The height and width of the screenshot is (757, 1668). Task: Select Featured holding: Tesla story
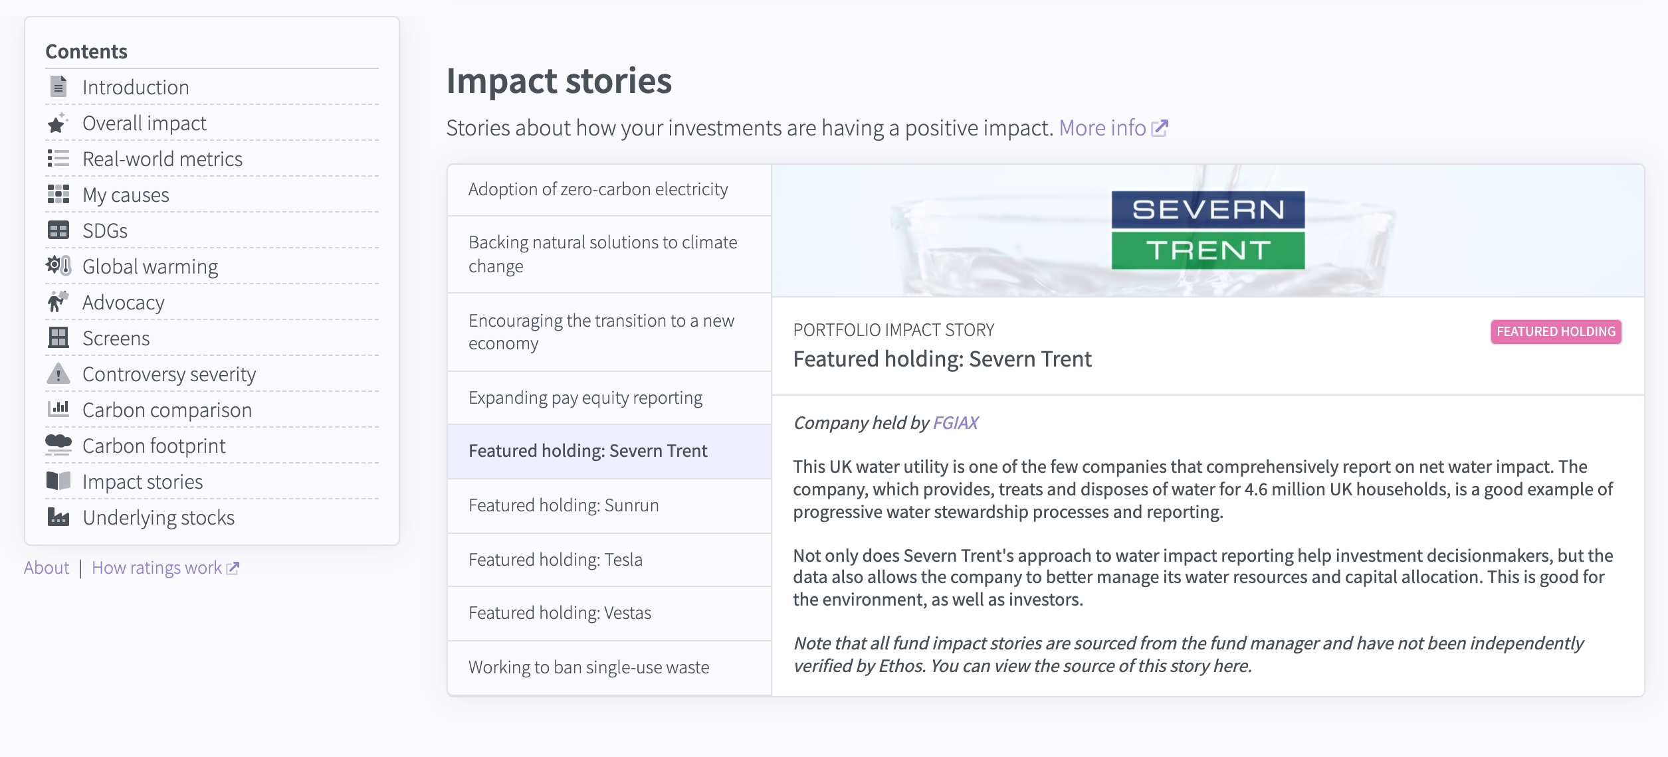click(x=556, y=560)
